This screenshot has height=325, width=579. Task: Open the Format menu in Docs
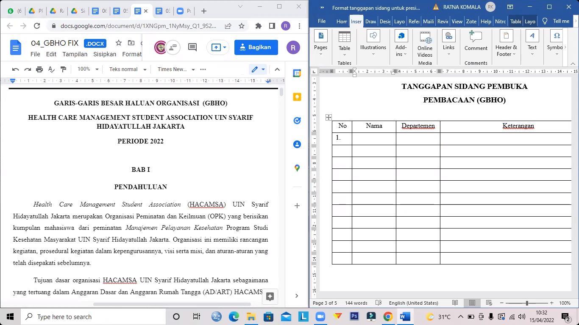(132, 54)
